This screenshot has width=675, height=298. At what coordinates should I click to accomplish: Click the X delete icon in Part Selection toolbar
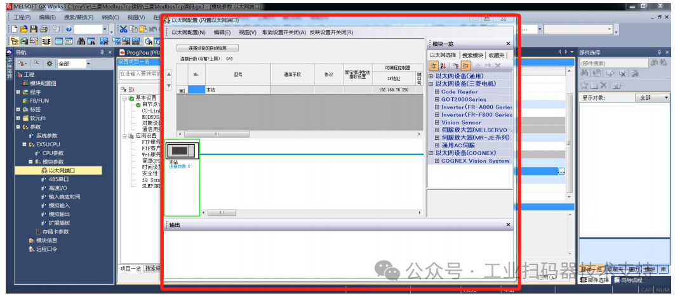coord(603,85)
